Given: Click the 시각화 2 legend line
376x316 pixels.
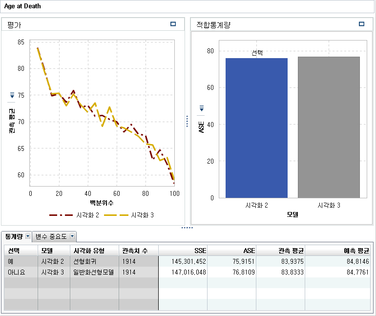Looking at the screenshot, I should click(61, 215).
